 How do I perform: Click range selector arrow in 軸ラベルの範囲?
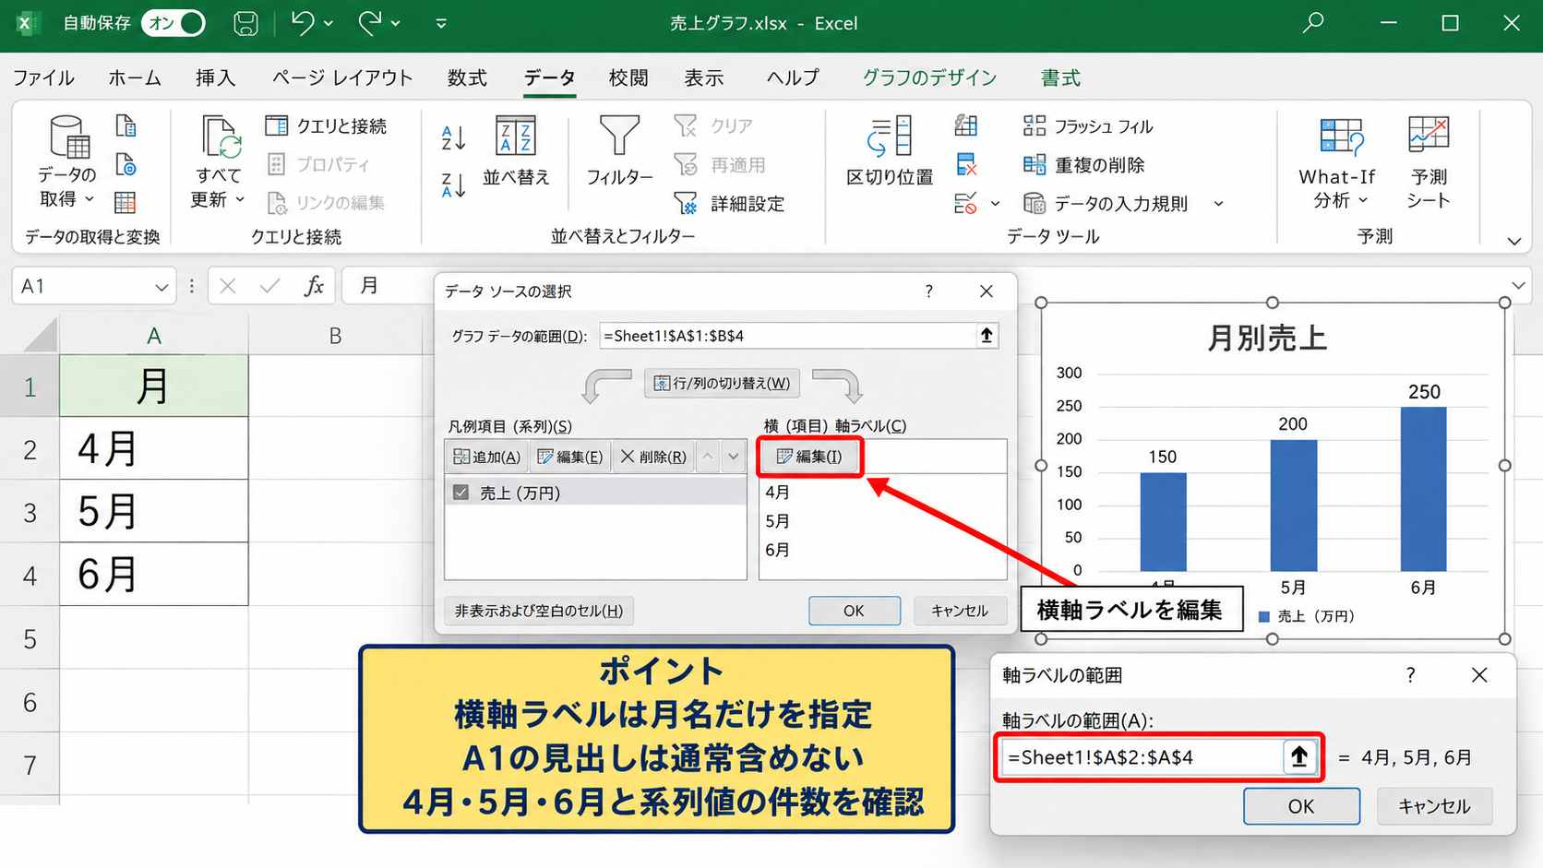coord(1299,757)
